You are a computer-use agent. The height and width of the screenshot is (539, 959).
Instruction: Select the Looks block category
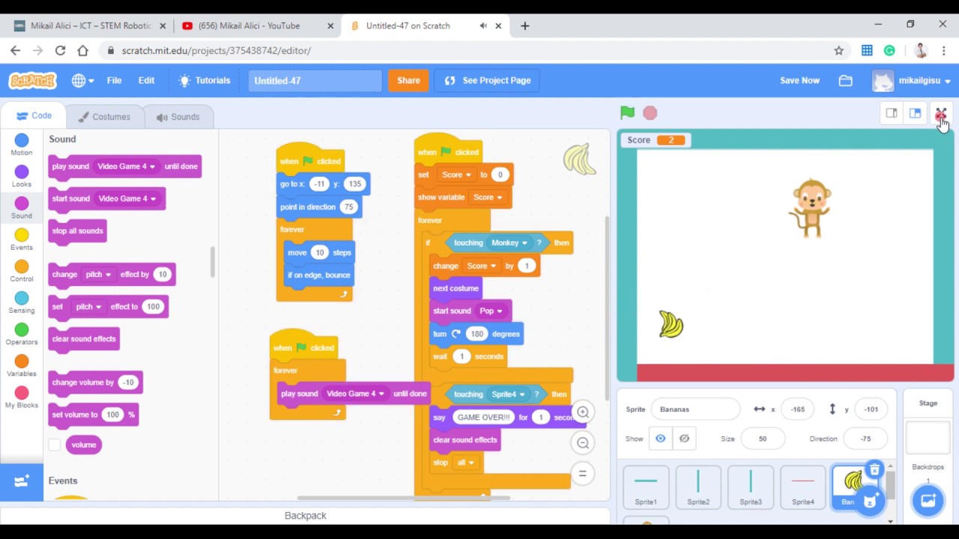coord(22,177)
